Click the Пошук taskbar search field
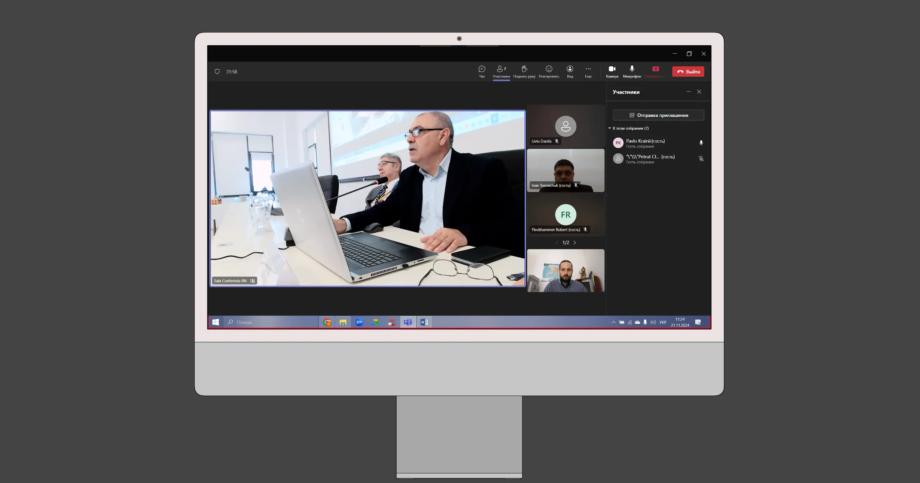The image size is (920, 483). pos(271,322)
